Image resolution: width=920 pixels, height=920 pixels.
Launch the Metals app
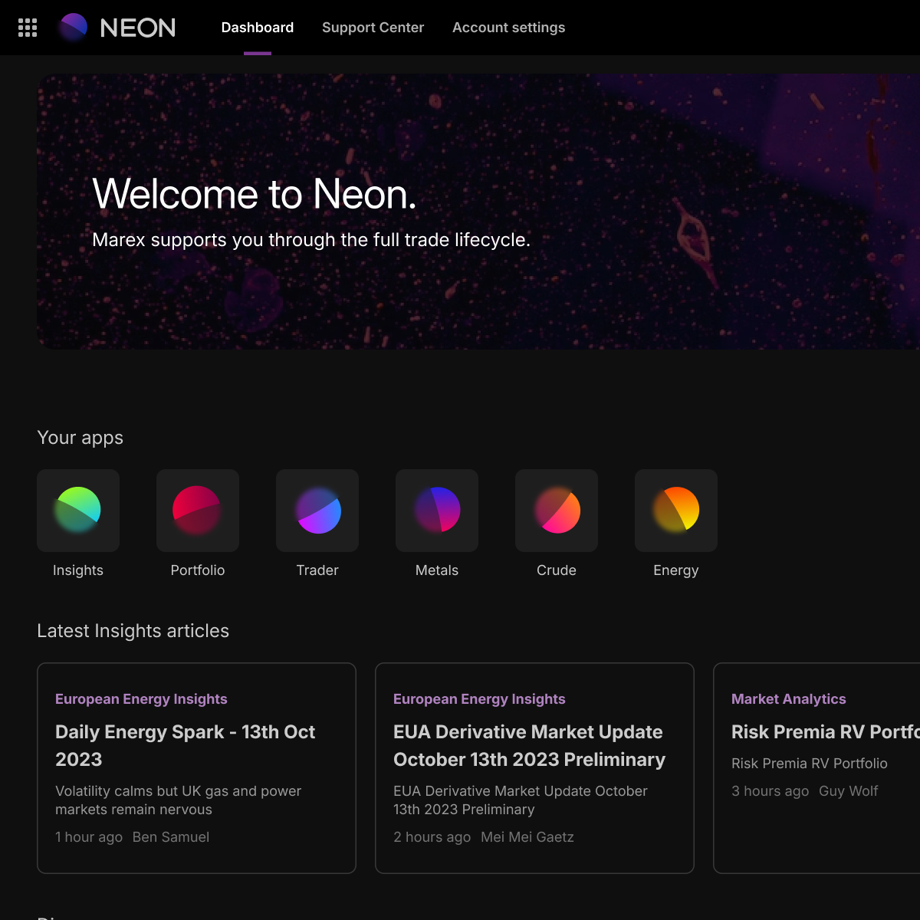436,510
